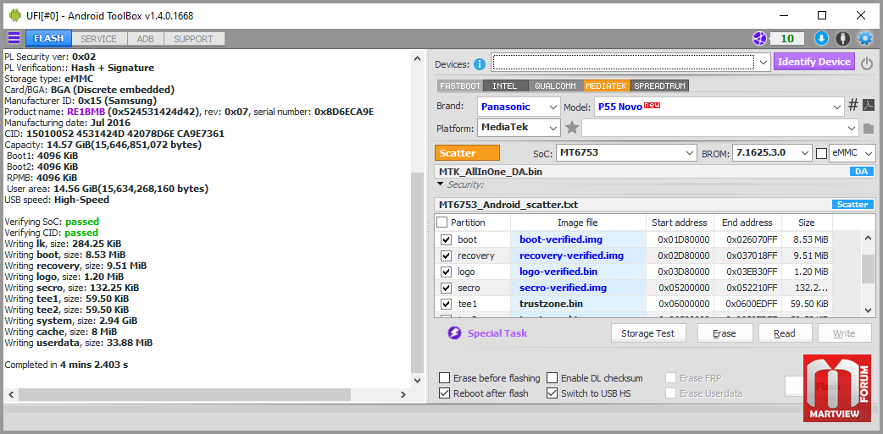Untick Switch to USB HS
The height and width of the screenshot is (434, 883).
(x=552, y=393)
